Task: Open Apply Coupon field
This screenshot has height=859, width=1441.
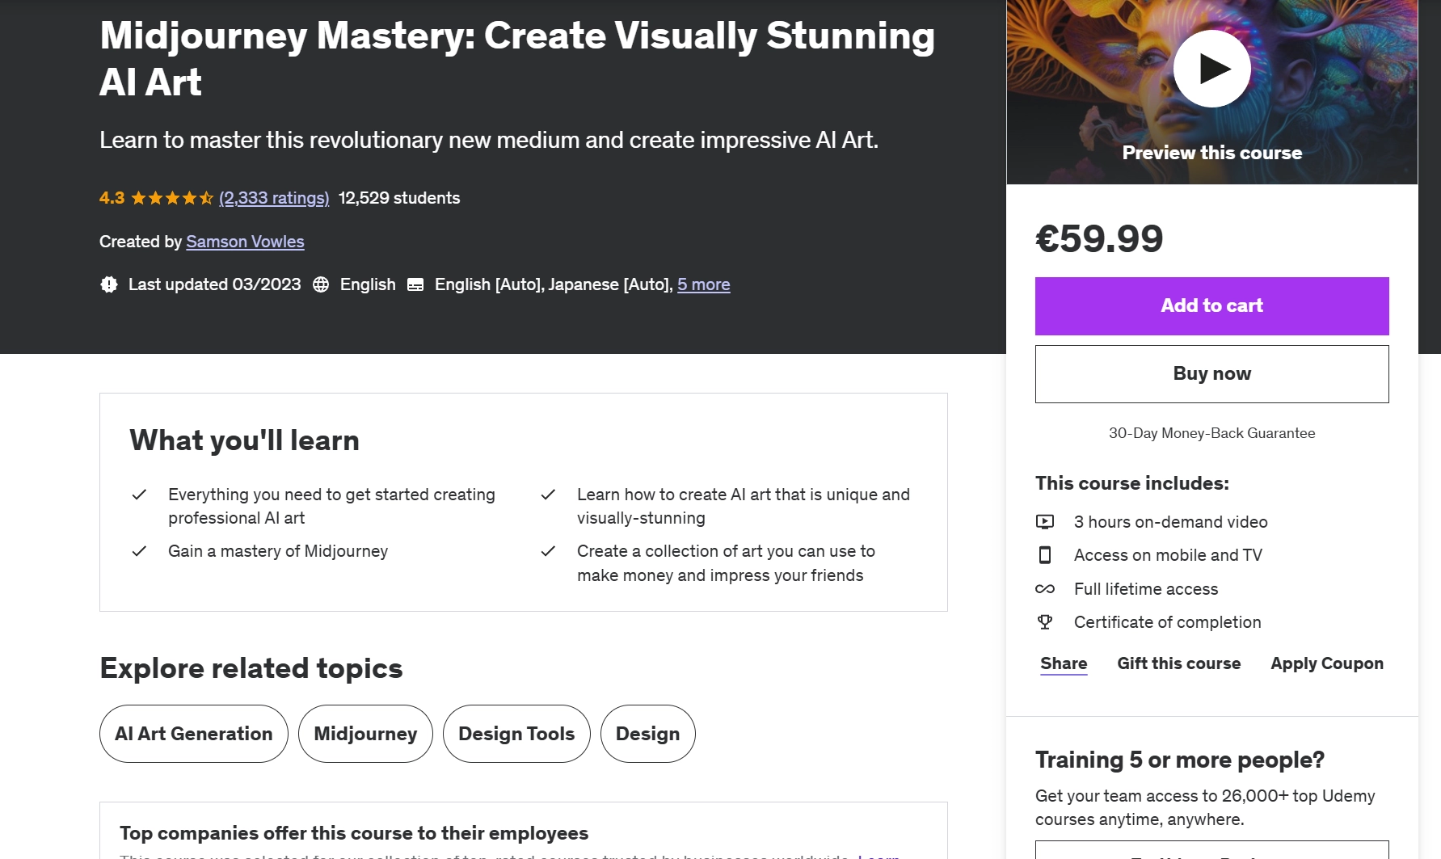Action: tap(1326, 663)
